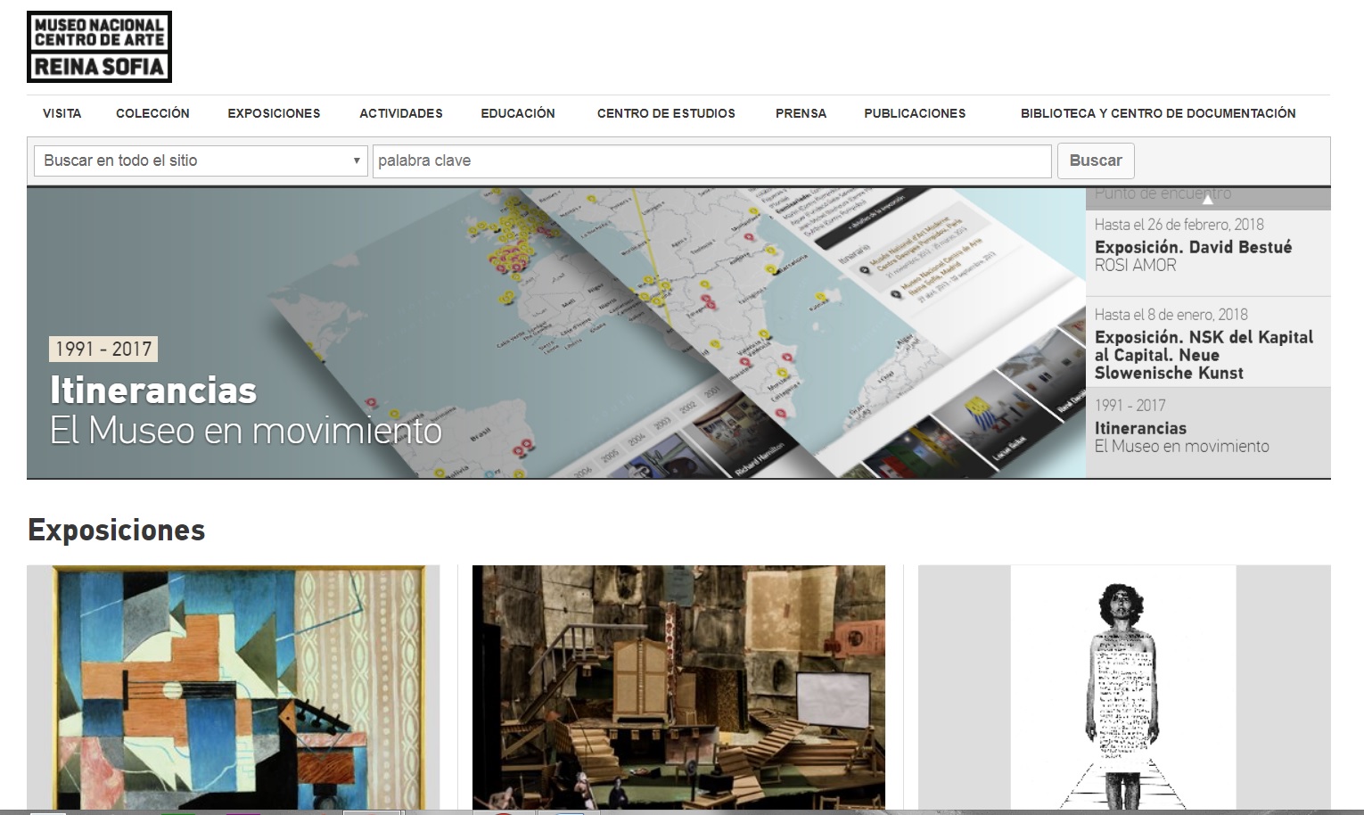Click the Itinerancias banner title
Image resolution: width=1364 pixels, height=815 pixels.
click(x=153, y=391)
